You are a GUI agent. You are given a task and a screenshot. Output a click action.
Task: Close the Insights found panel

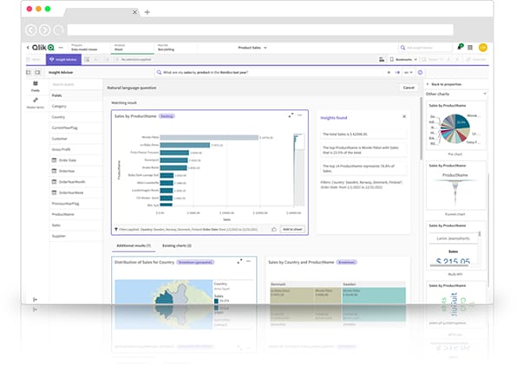[404, 117]
